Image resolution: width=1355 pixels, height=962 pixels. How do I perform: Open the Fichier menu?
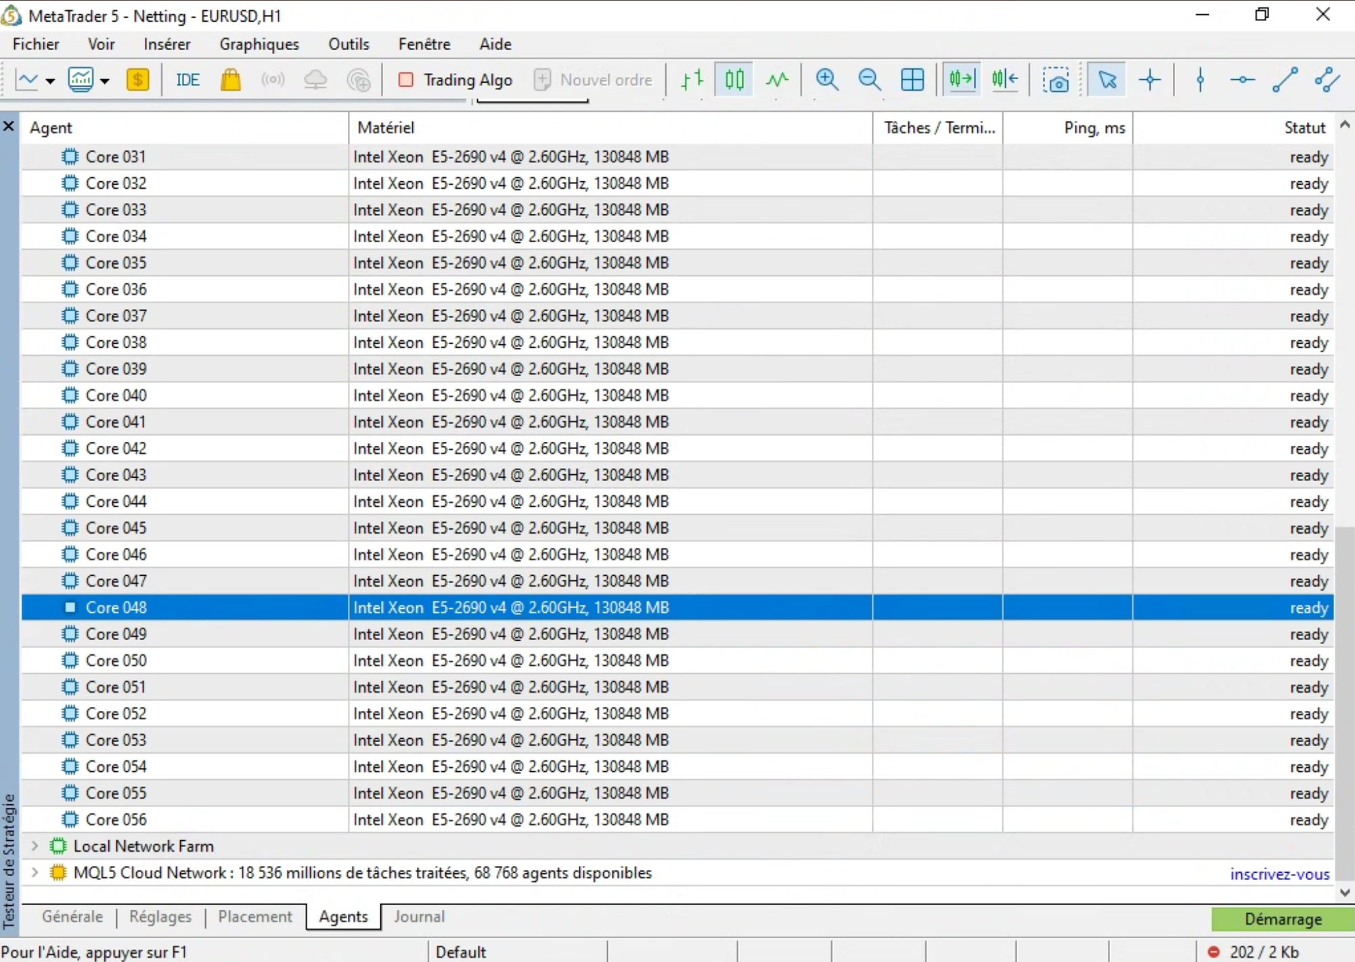pos(36,44)
